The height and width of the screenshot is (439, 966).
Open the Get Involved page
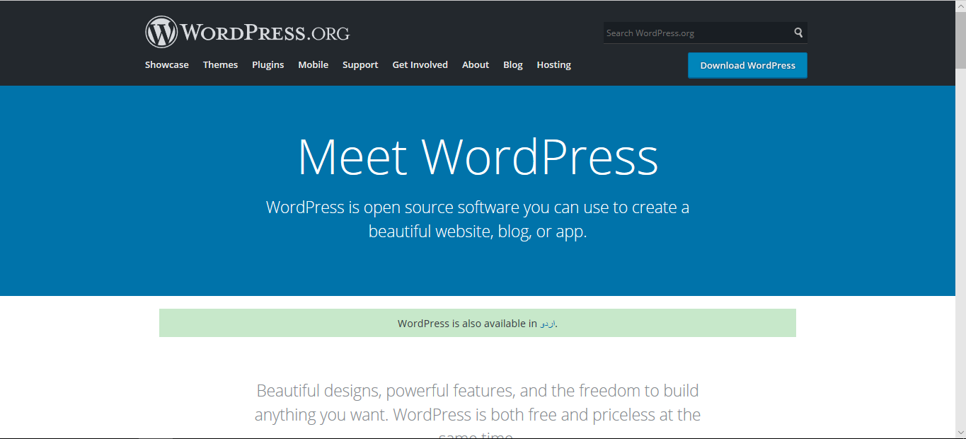[420, 64]
